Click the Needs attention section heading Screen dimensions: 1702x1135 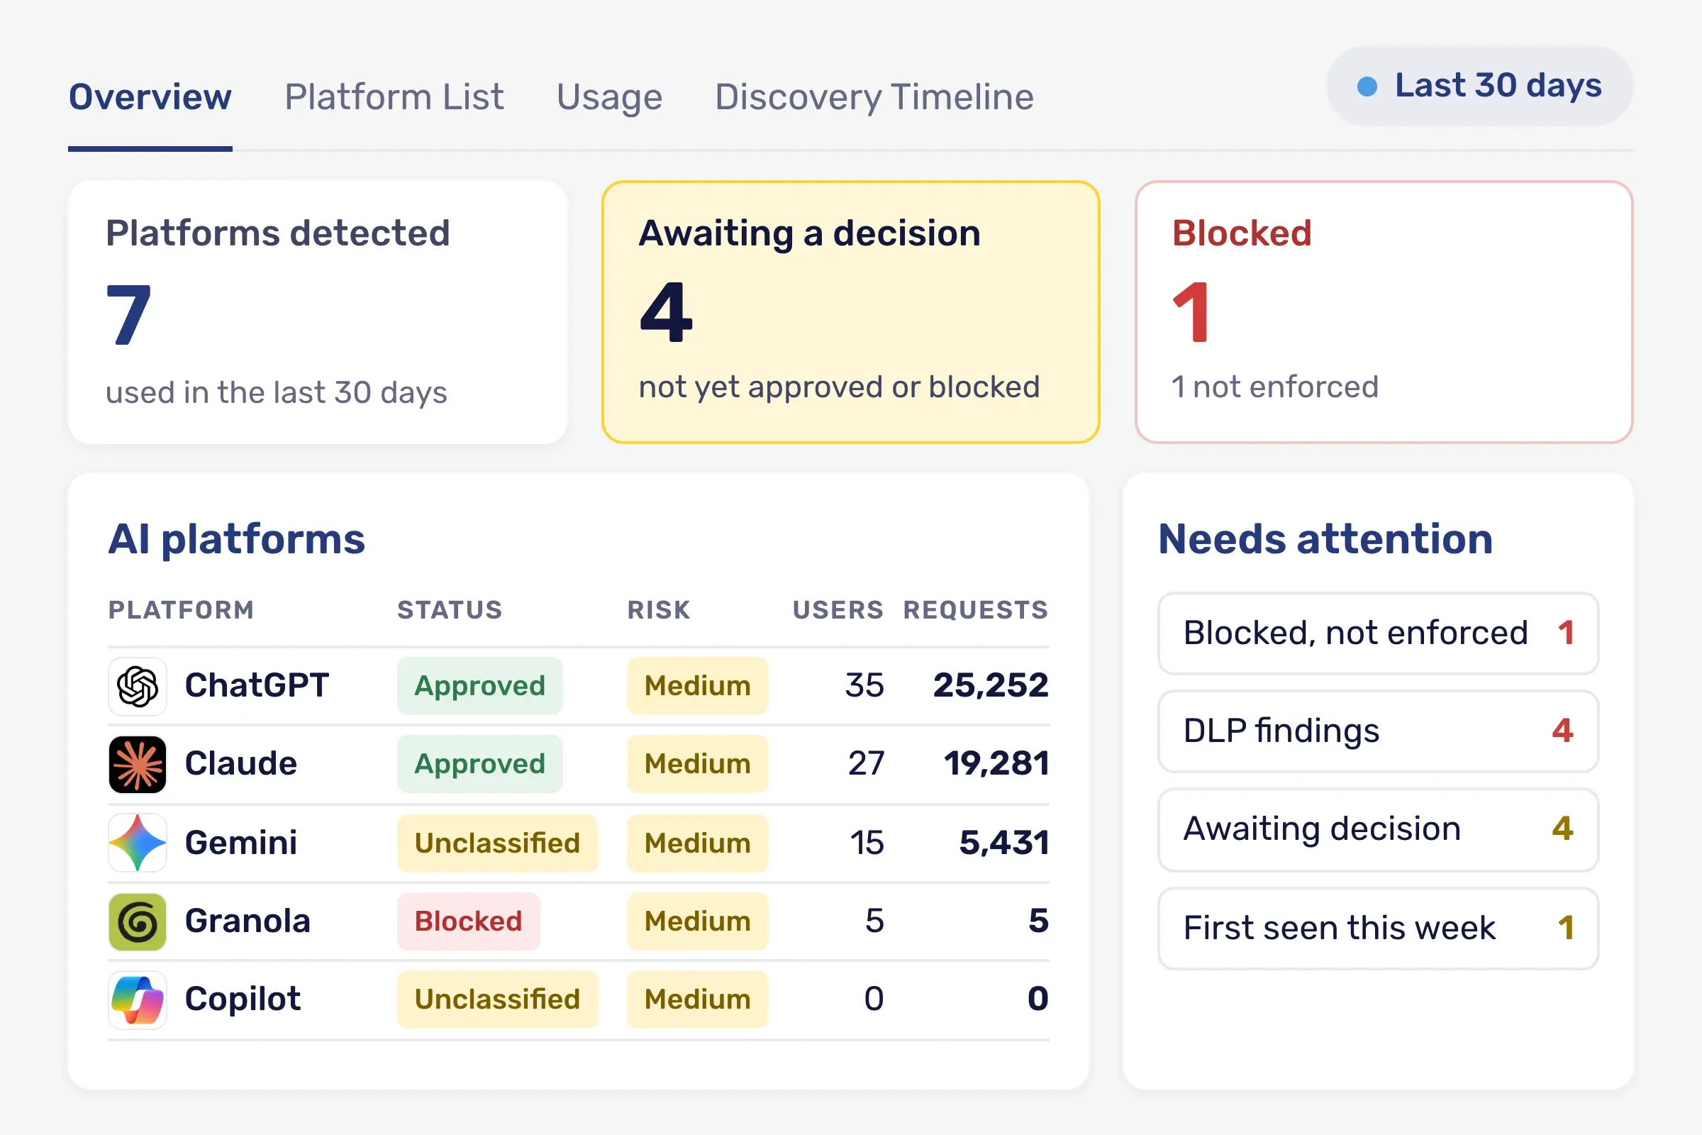(1325, 539)
